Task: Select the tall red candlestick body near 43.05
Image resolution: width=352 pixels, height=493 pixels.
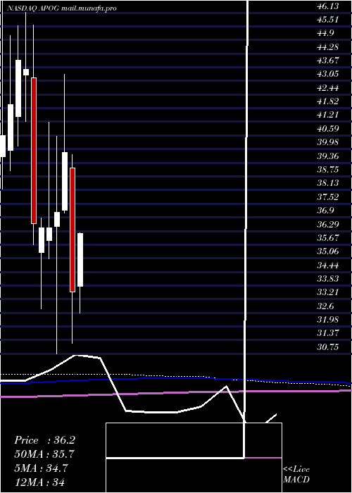Action: 34,151
